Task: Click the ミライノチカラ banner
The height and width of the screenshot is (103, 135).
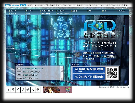Action: (x=23, y=90)
